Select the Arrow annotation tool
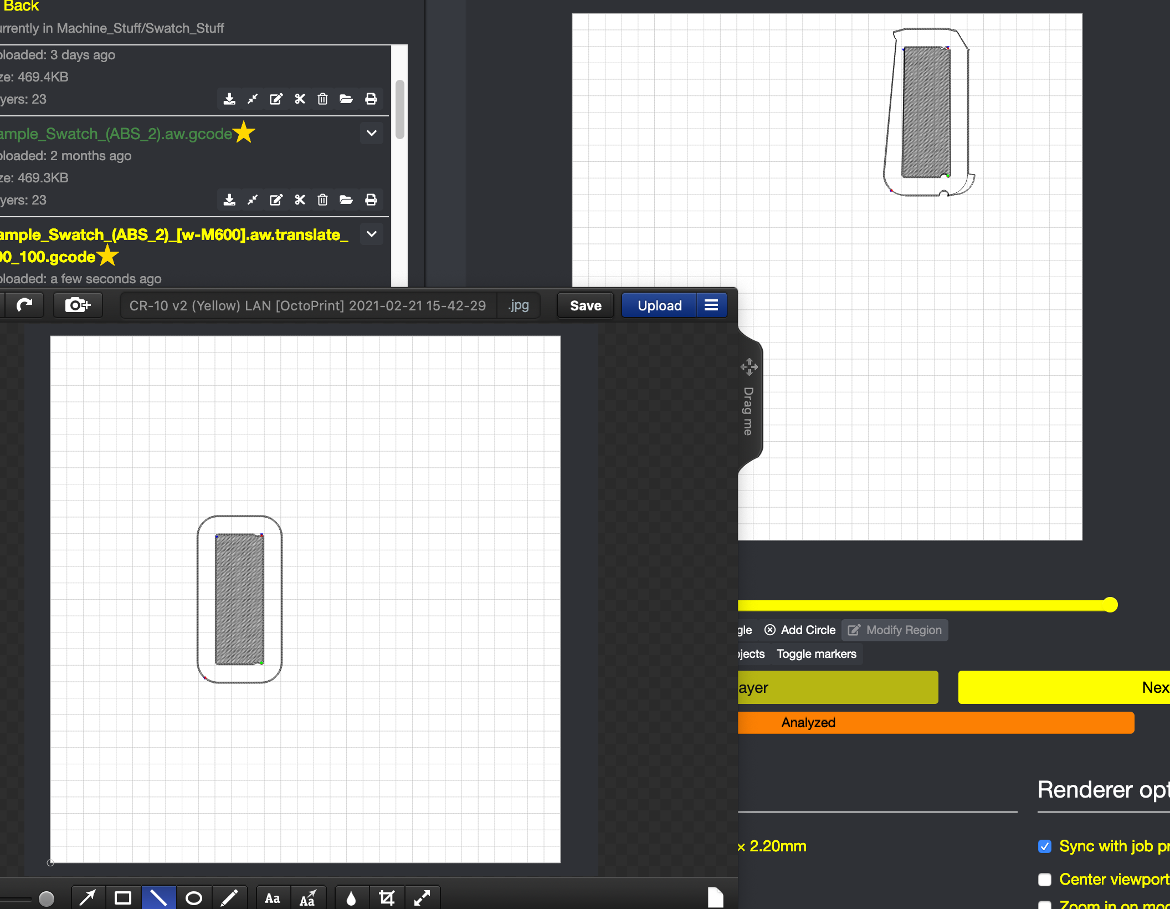The width and height of the screenshot is (1170, 909). click(88, 897)
